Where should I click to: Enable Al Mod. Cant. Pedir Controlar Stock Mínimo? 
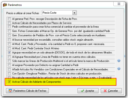[9, 48]
